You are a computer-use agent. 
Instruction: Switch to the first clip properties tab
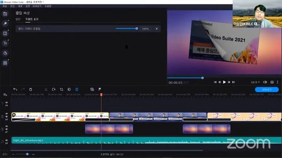pos(18,19)
